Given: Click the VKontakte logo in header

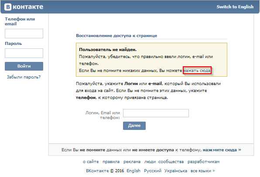Looking at the screenshot, I should (x=24, y=7).
